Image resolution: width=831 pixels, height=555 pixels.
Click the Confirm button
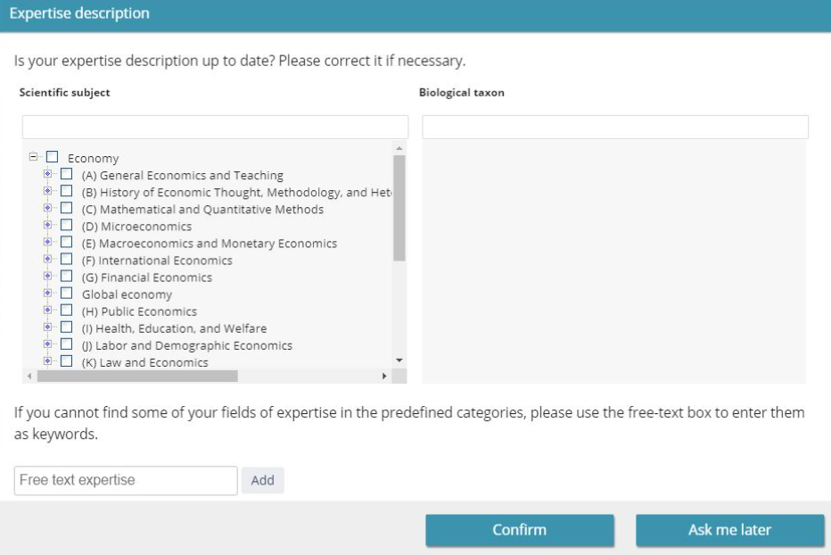pos(519,530)
